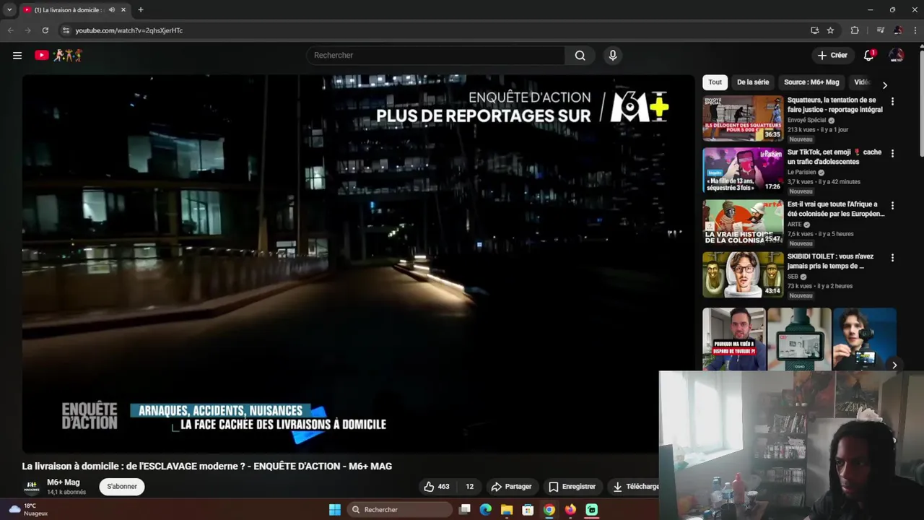This screenshot has width=924, height=520.
Task: Open the Squatteurs reportage thumbnail
Action: pyautogui.click(x=743, y=118)
